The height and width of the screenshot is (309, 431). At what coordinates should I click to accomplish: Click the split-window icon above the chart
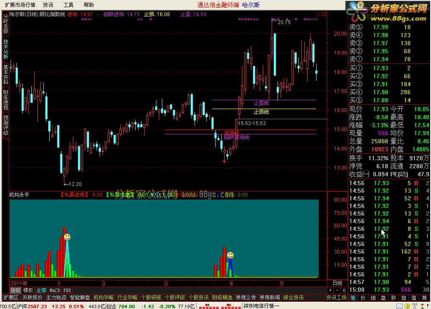coord(323,14)
